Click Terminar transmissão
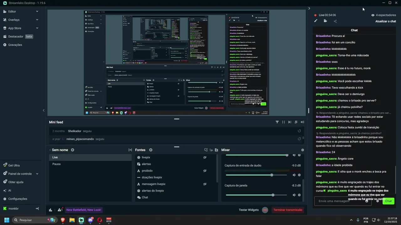The image size is (401, 225). click(288, 210)
